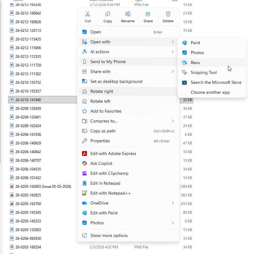Screen dimensions: 266x254
Task: Expand the AI actions submenu chevron
Action: 173,52
